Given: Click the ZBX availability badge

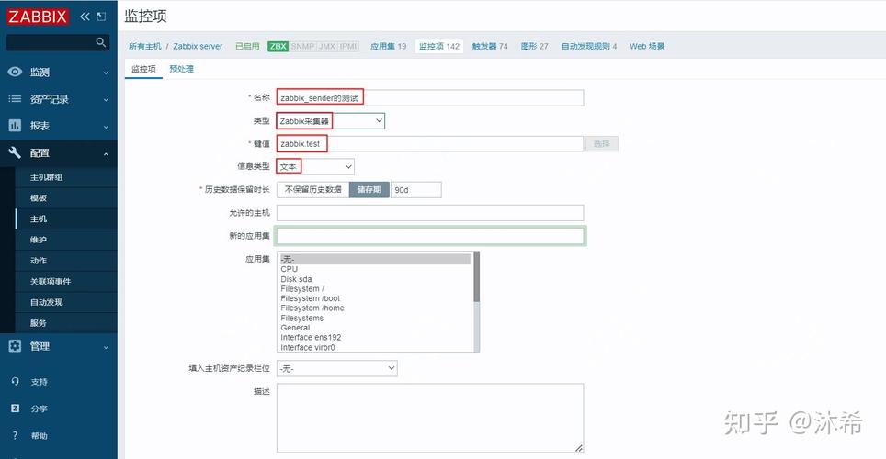Looking at the screenshot, I should point(278,46).
